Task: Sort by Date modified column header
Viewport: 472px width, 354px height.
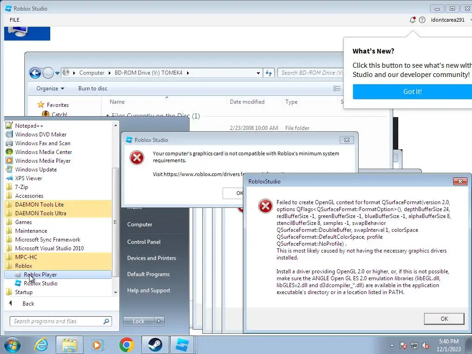Action: pyautogui.click(x=247, y=102)
